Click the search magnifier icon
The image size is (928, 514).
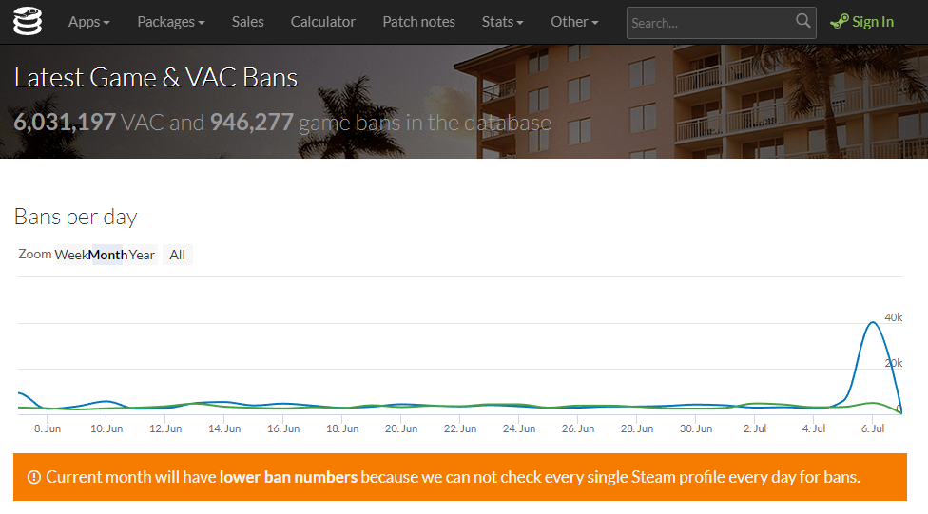tap(802, 21)
